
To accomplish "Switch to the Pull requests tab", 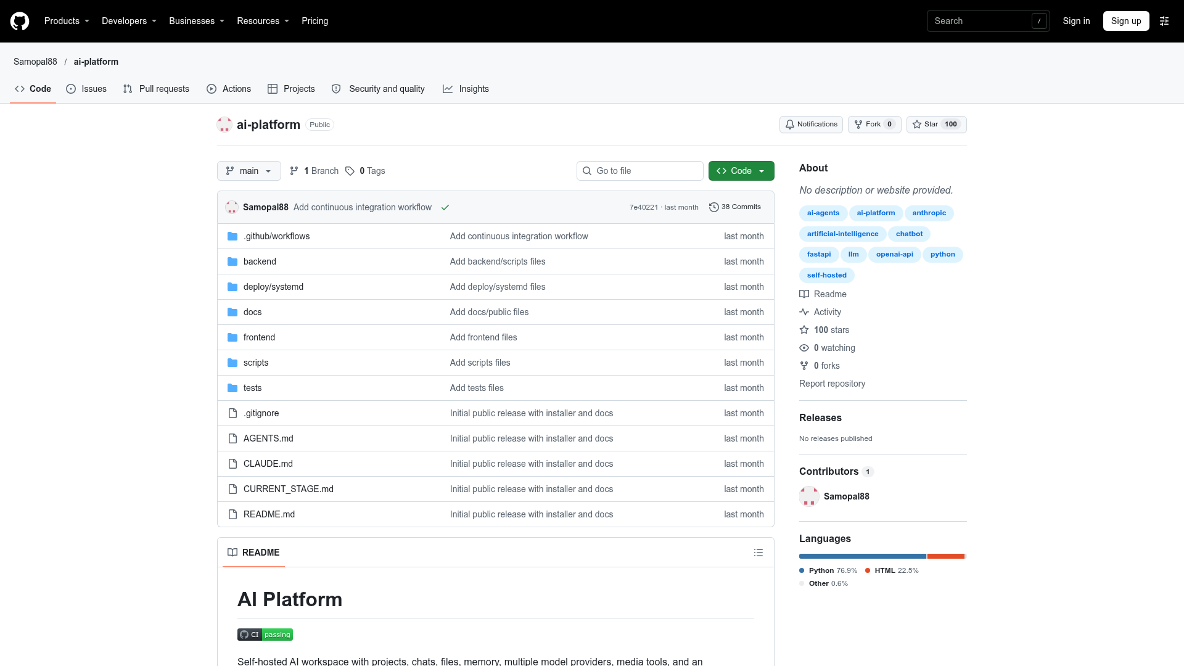I will point(156,89).
